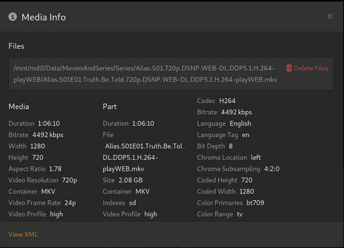Select the Language English entry
The image size is (344, 248).
(240, 123)
